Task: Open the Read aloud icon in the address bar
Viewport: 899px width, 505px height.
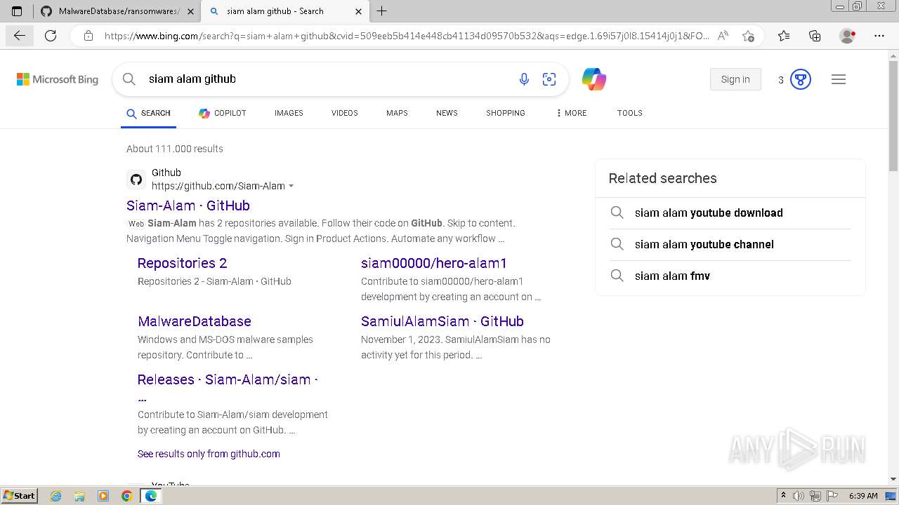Action: [723, 36]
